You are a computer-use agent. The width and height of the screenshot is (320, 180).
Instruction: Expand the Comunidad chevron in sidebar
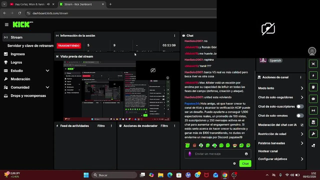pyautogui.click(x=47, y=87)
